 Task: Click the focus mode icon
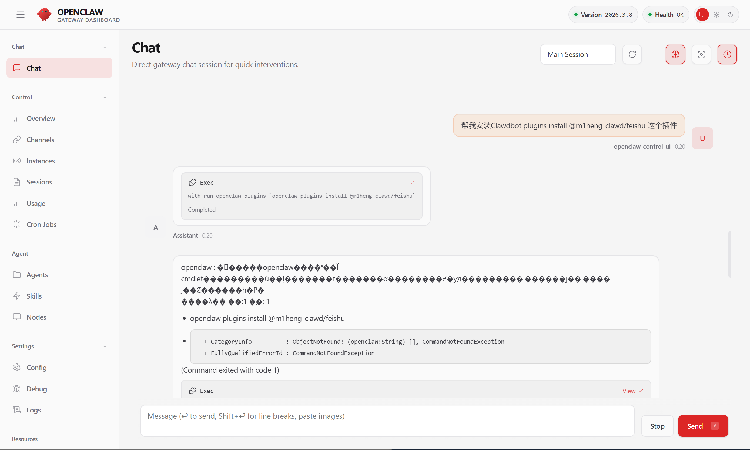tap(701, 54)
